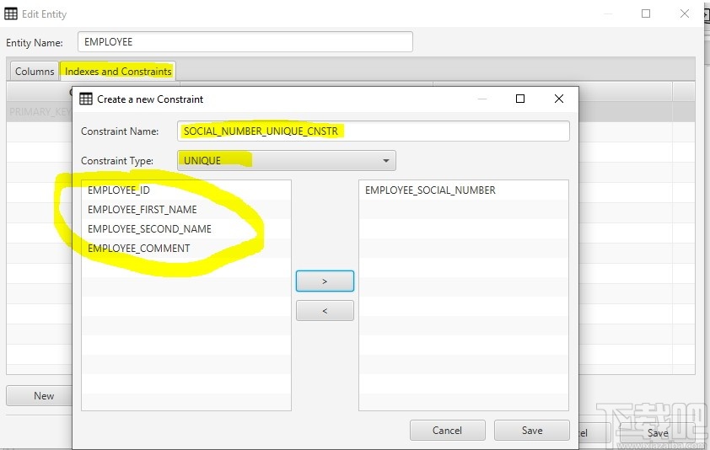Click the Entity Name field containing EMPLOYEE
The image size is (710, 450).
245,41
